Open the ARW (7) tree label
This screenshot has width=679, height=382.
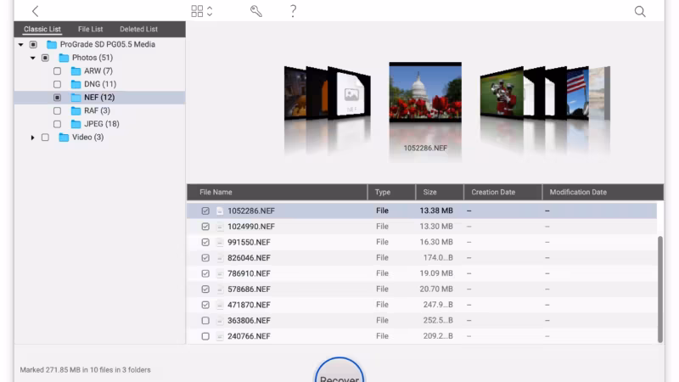98,71
